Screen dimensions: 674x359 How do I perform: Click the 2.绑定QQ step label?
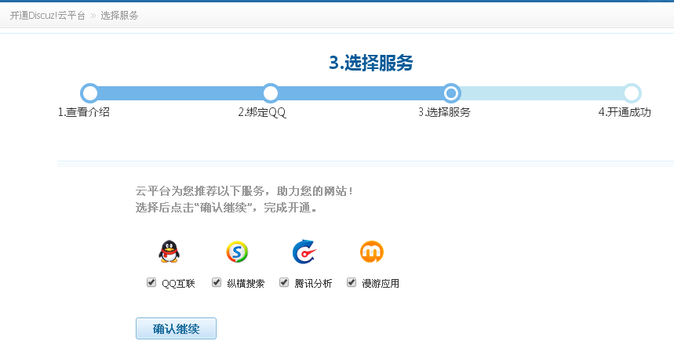[262, 113]
